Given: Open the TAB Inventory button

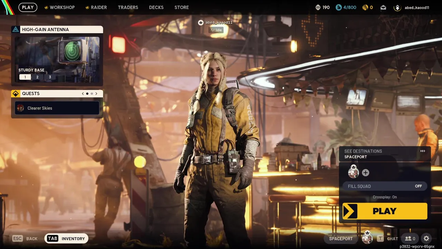Looking at the screenshot, I should (66, 239).
